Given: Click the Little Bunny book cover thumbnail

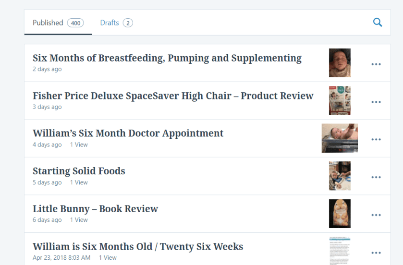Looking at the screenshot, I should click(340, 214).
